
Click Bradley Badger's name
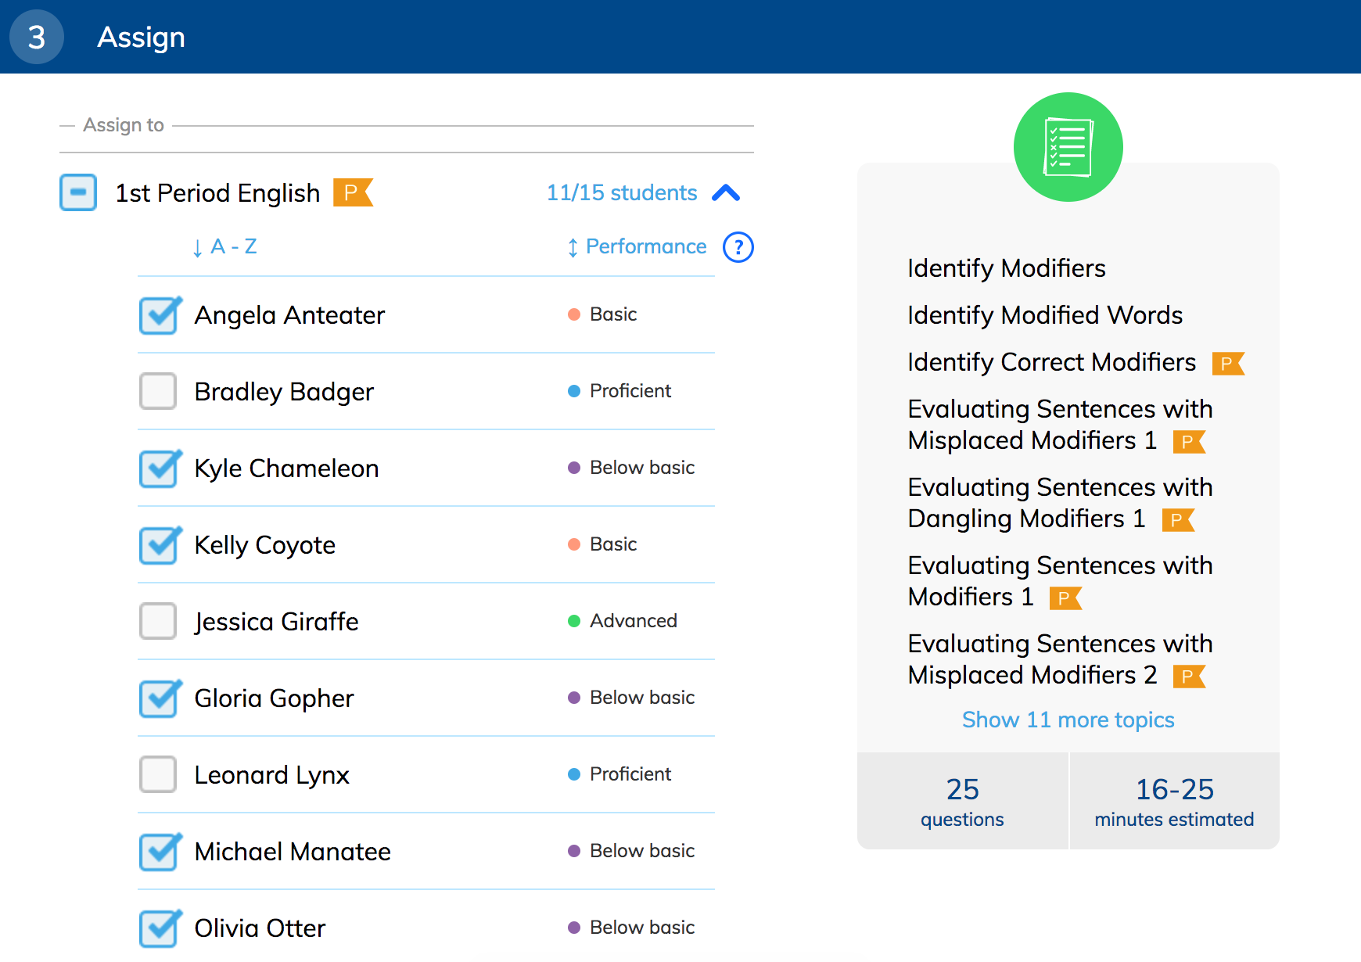tap(284, 392)
